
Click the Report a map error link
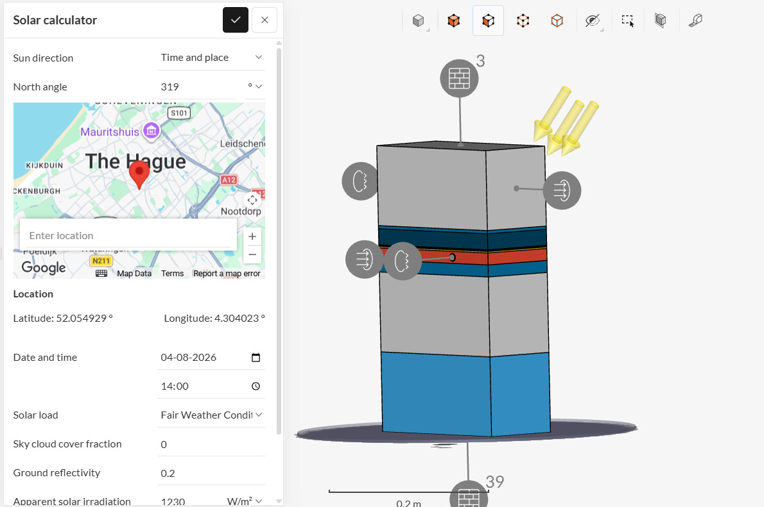pos(227,274)
